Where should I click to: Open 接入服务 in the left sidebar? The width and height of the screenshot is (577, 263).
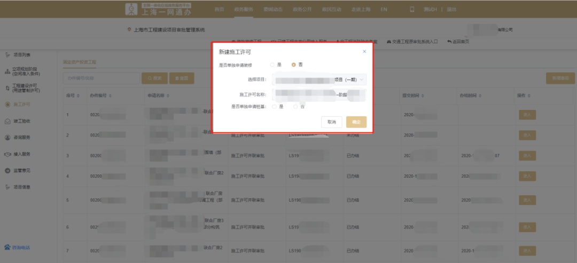click(x=21, y=154)
